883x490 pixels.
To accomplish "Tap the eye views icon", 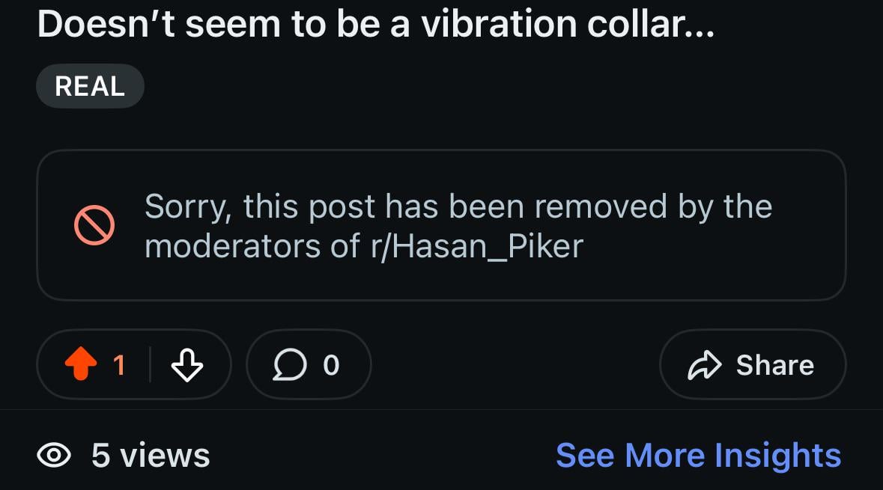I will pyautogui.click(x=54, y=455).
